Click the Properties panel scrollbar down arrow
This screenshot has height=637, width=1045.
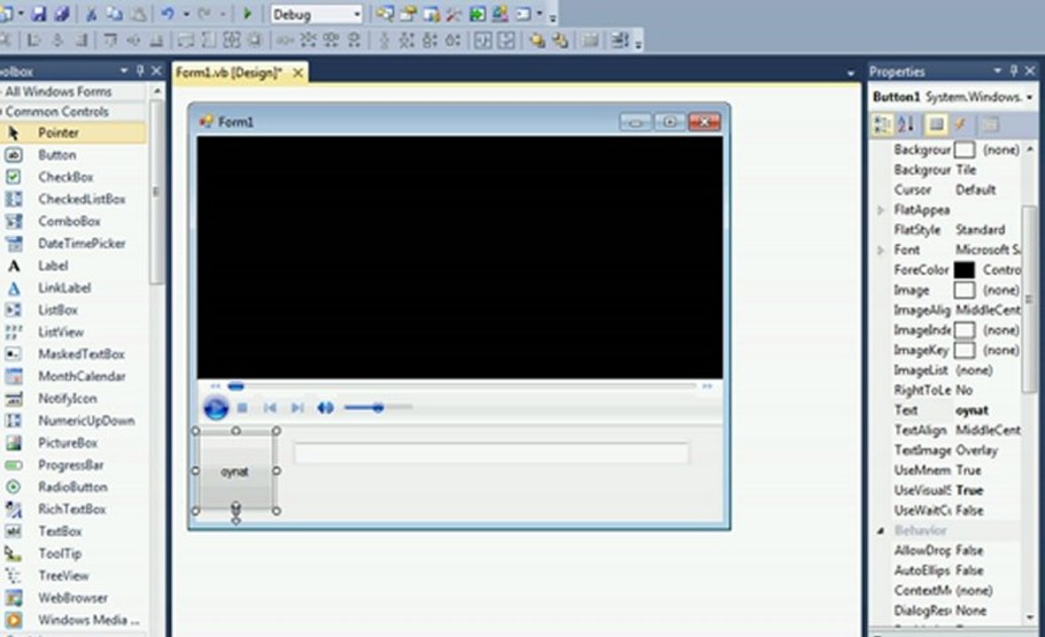(x=1030, y=617)
